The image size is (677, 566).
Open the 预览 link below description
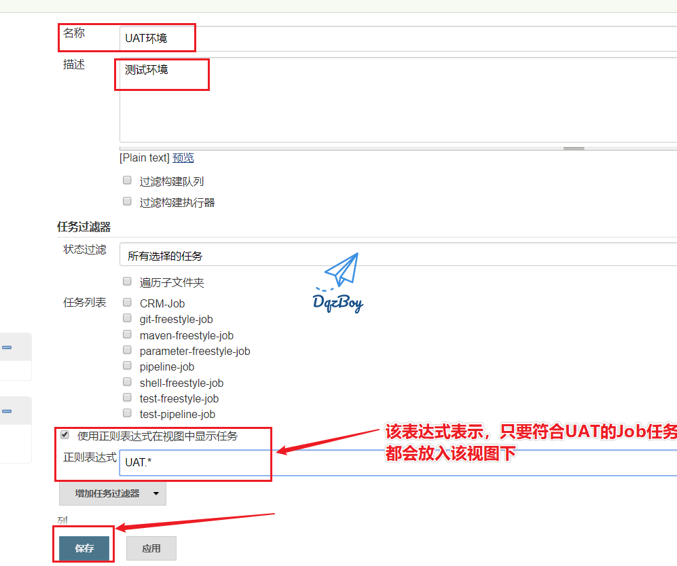(x=183, y=157)
